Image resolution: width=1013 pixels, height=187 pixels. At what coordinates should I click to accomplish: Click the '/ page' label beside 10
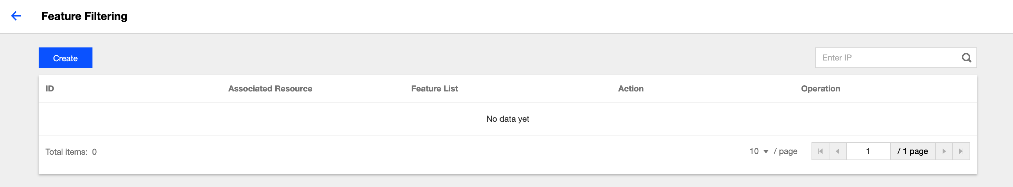pos(785,151)
